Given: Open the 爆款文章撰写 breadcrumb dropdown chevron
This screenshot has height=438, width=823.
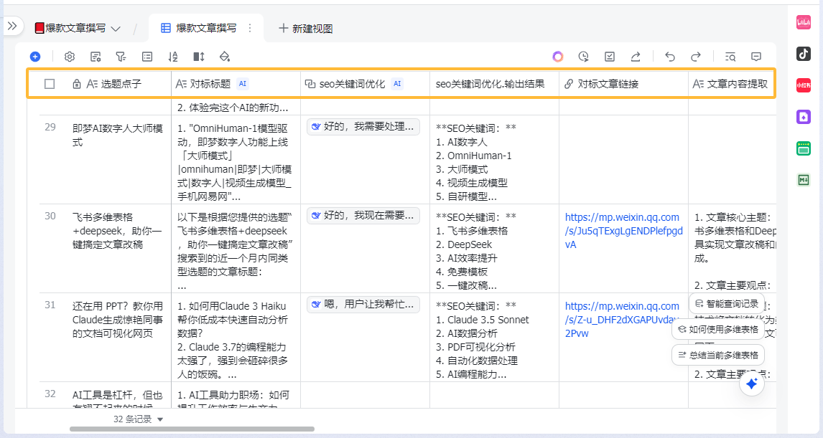Looking at the screenshot, I should 116,28.
